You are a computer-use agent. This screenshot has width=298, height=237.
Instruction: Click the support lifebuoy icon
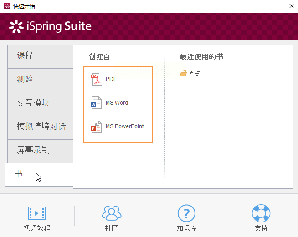click(261, 213)
